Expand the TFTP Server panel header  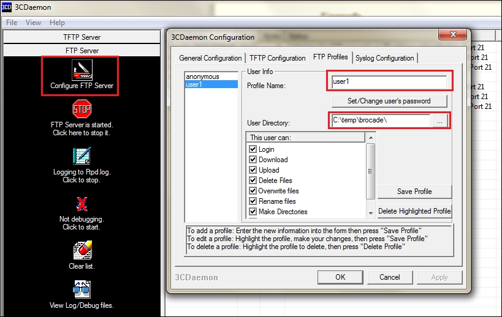tap(82, 37)
